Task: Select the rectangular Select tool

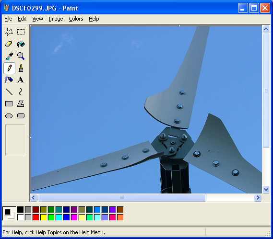Action: coord(21,32)
